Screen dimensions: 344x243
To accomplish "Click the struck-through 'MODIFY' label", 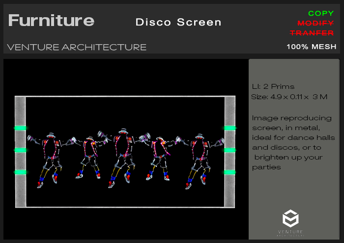I will [315, 23].
